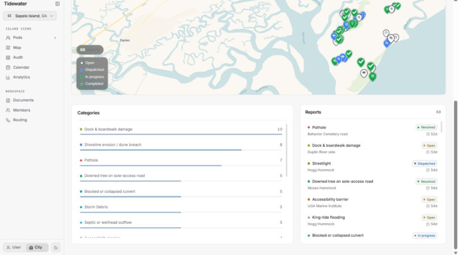
Task: Select the Shoreline erosion / dune breach category
Action: (181, 147)
